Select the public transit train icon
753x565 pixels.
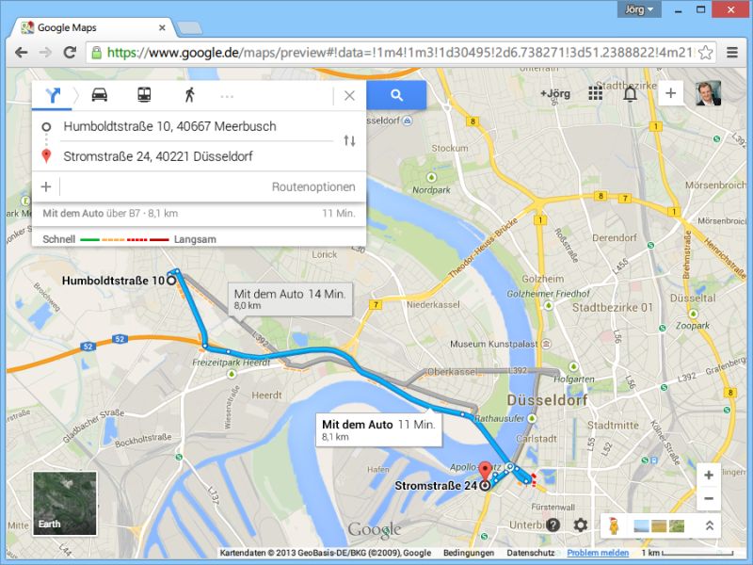[x=144, y=95]
